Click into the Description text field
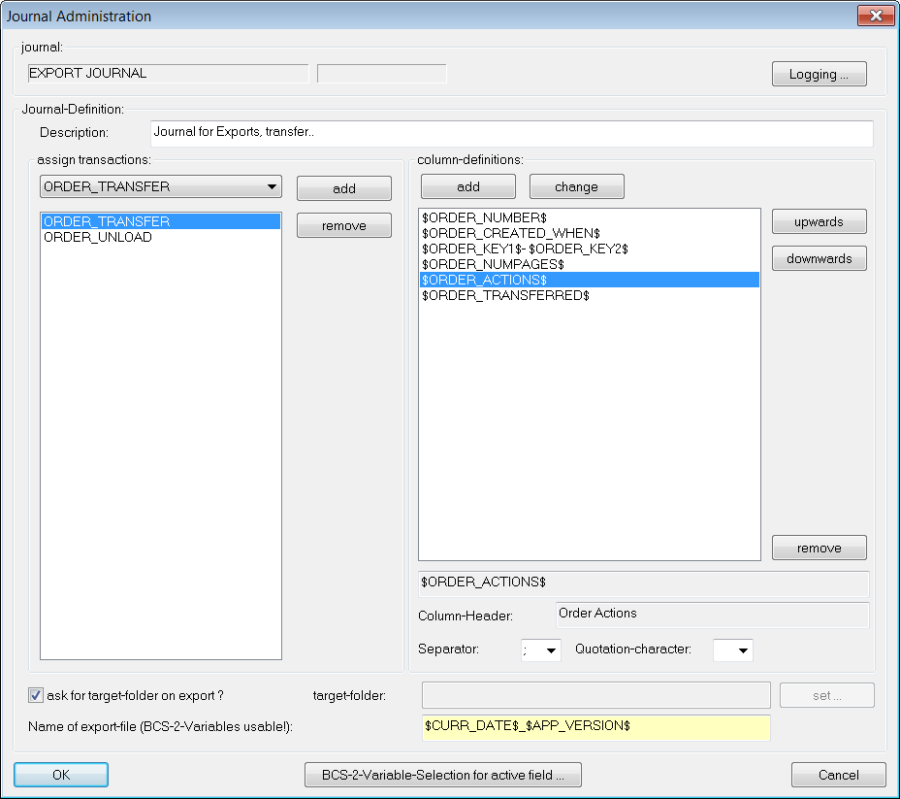 (512, 133)
